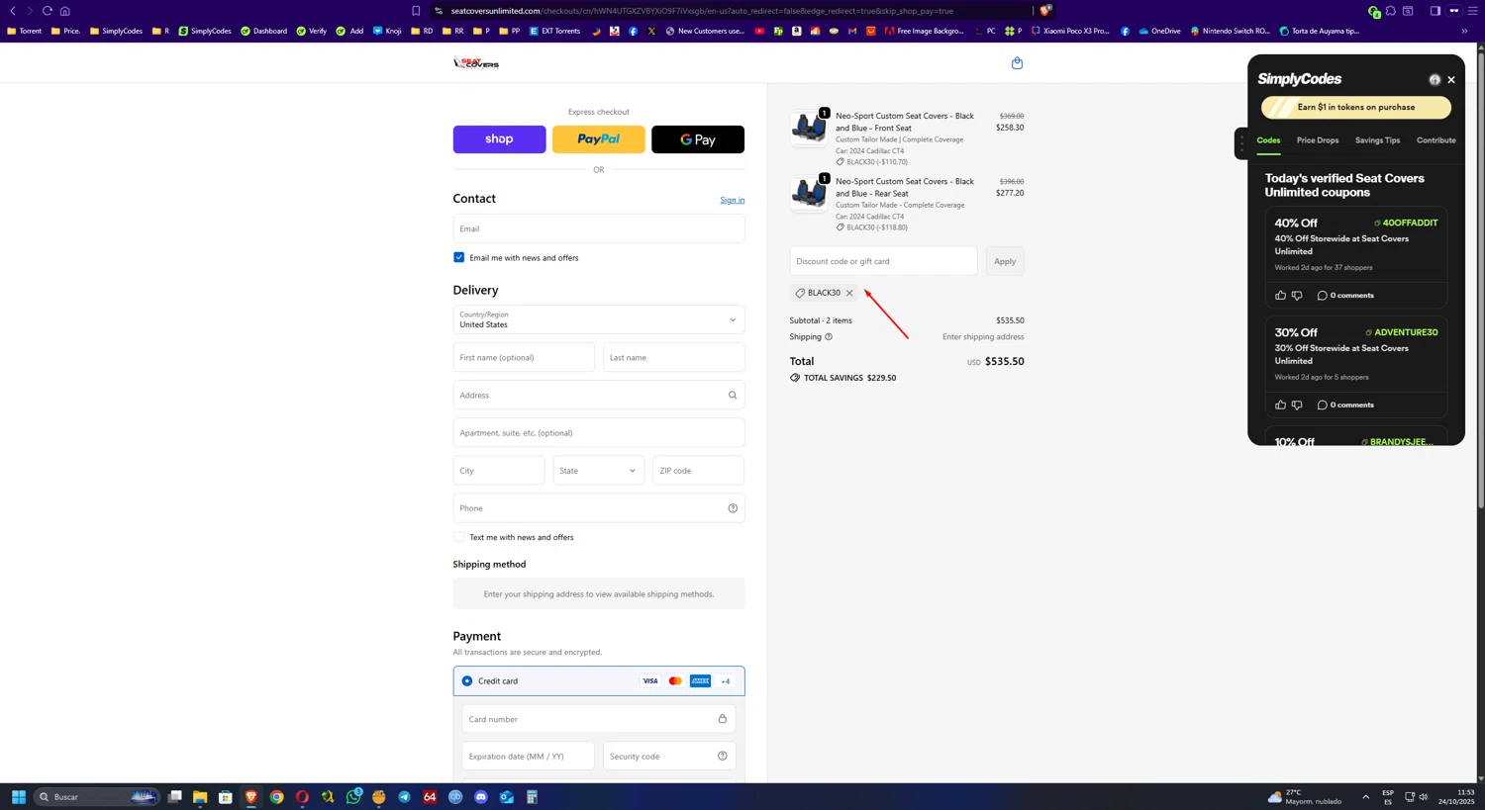Focus the ZIP code field
This screenshot has height=810, width=1485.
[x=698, y=471]
